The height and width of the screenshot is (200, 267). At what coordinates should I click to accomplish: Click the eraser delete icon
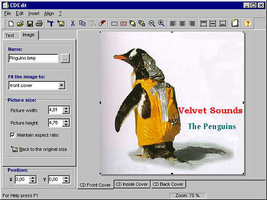point(102,23)
